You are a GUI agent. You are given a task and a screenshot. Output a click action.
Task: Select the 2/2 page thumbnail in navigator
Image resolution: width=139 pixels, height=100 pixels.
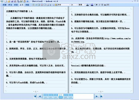click(x=66, y=96)
